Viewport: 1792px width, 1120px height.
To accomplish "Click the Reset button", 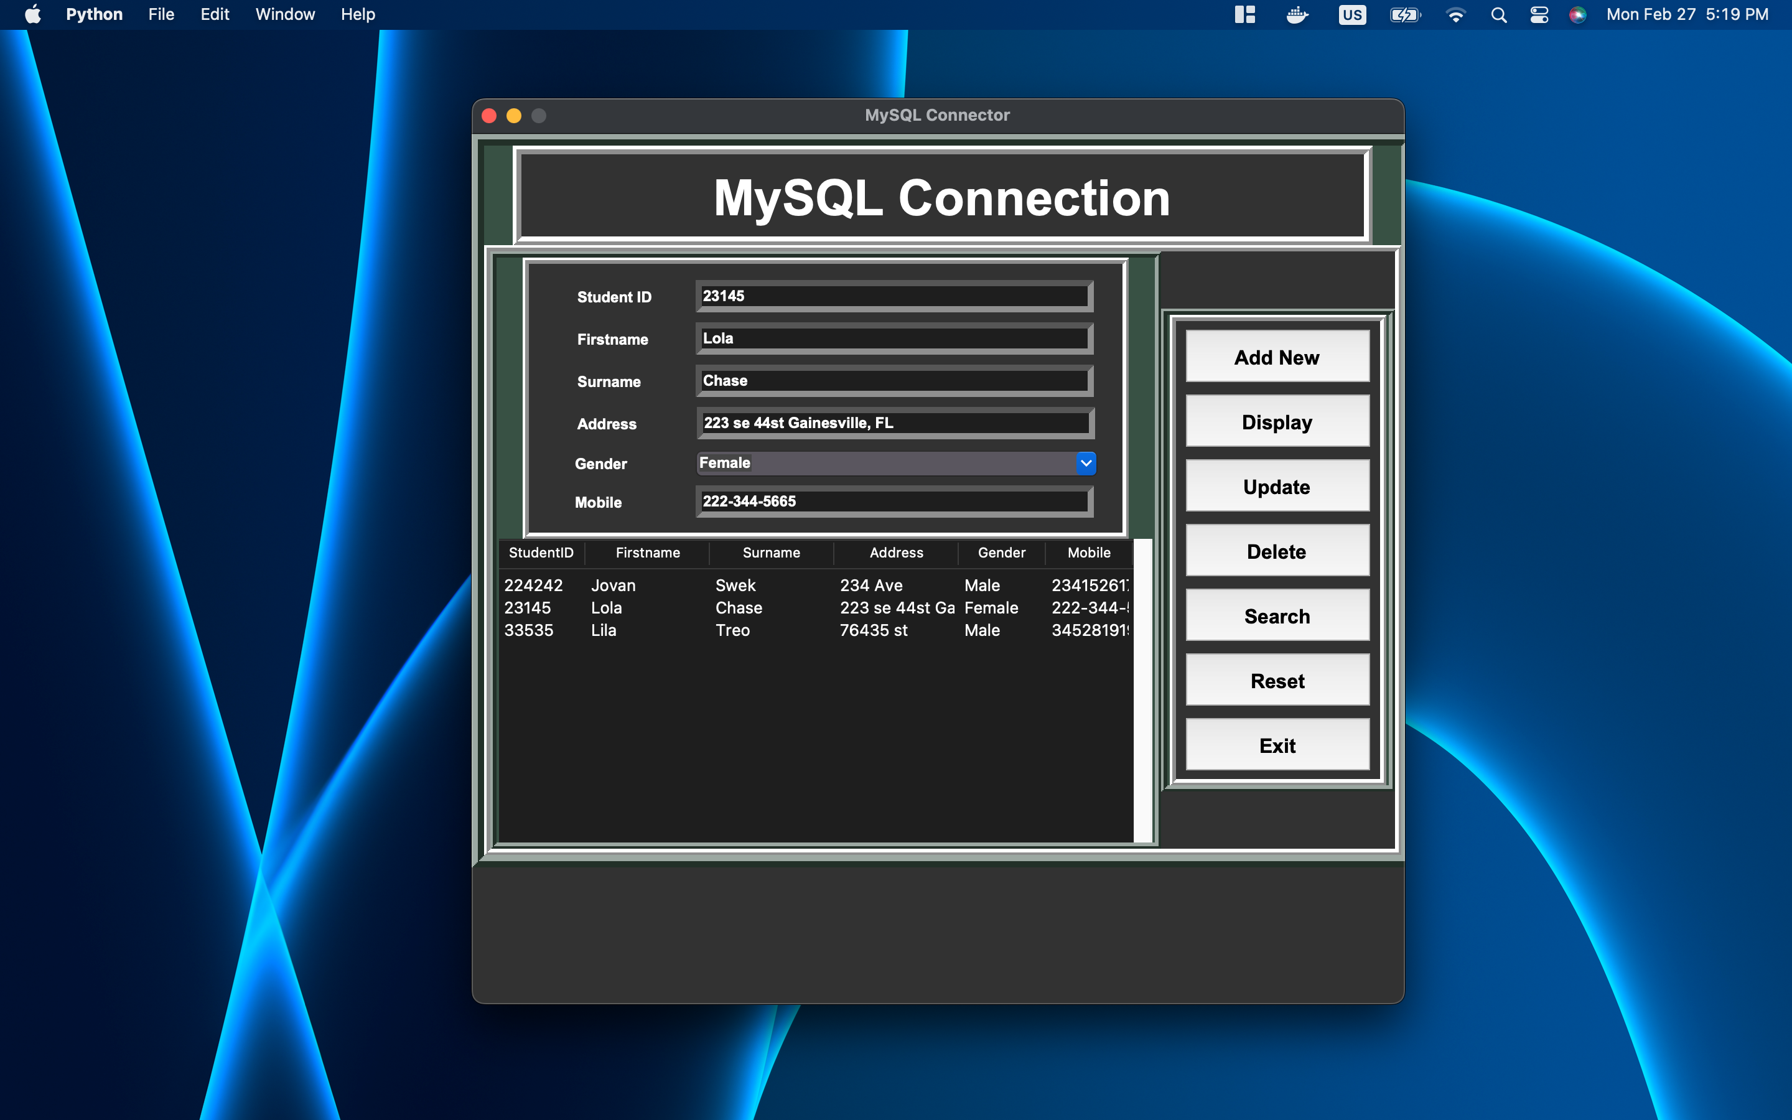I will [1277, 680].
